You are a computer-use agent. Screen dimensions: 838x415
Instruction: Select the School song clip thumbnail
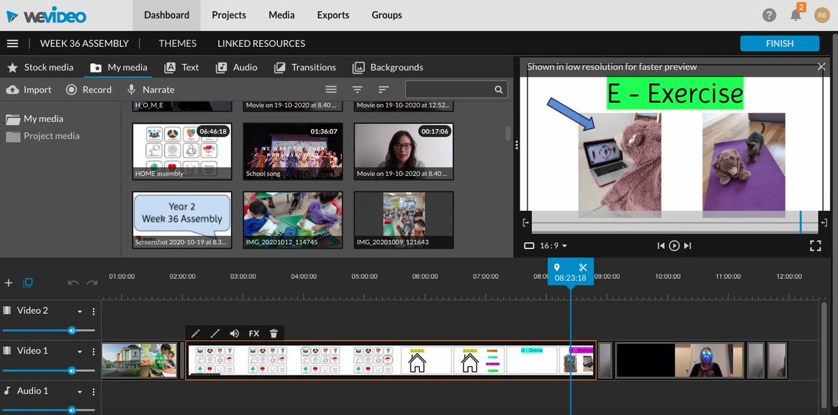click(293, 151)
